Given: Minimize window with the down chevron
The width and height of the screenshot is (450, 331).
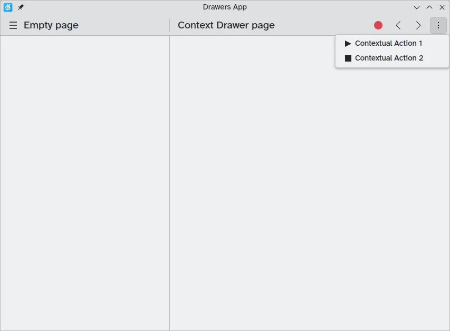Looking at the screenshot, I should [417, 7].
